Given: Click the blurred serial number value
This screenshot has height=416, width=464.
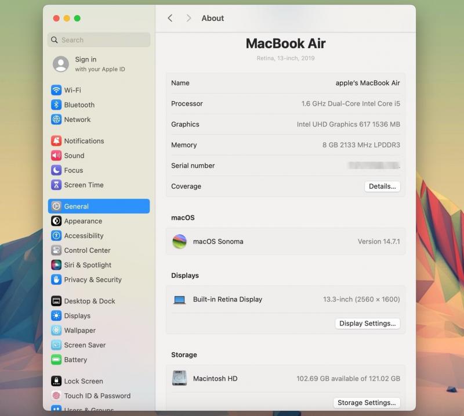Looking at the screenshot, I should click(x=374, y=165).
